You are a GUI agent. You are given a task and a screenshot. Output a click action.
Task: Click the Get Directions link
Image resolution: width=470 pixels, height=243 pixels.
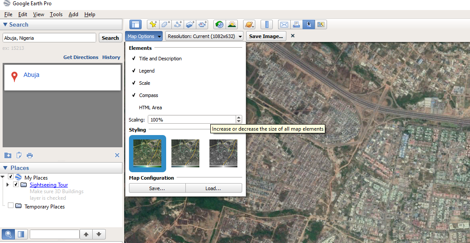pyautogui.click(x=81, y=57)
